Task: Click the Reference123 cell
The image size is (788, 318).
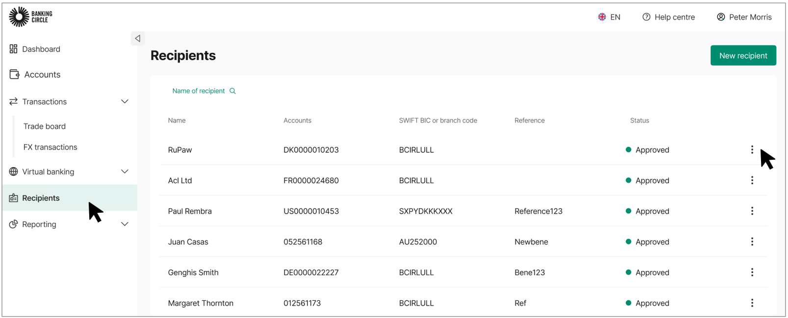Action: [538, 211]
